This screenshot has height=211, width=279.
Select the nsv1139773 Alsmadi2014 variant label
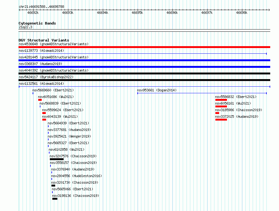pos(41,51)
